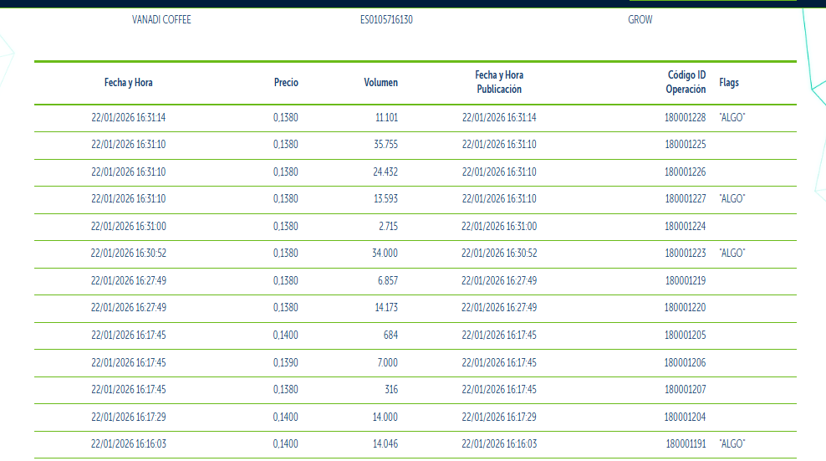Click the volume 14.173 cell
This screenshot has height=461, width=826.
coord(386,308)
